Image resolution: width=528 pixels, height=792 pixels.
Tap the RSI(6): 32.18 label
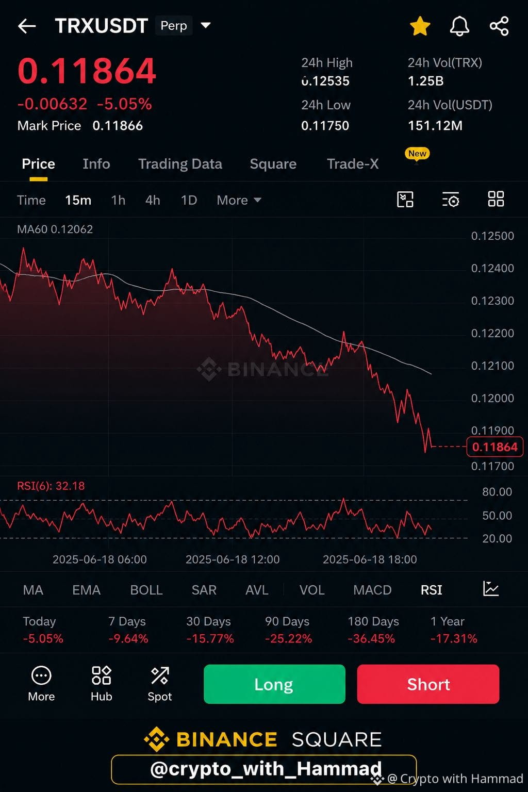click(51, 486)
